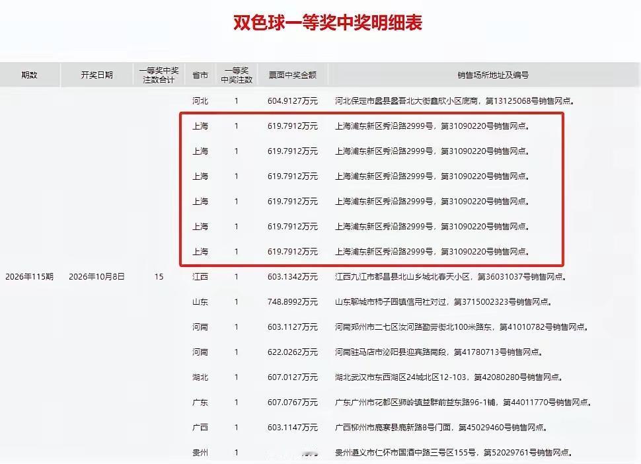
Task: Click the red title 双色球一等奖中奖明细表
Action: coord(328,22)
